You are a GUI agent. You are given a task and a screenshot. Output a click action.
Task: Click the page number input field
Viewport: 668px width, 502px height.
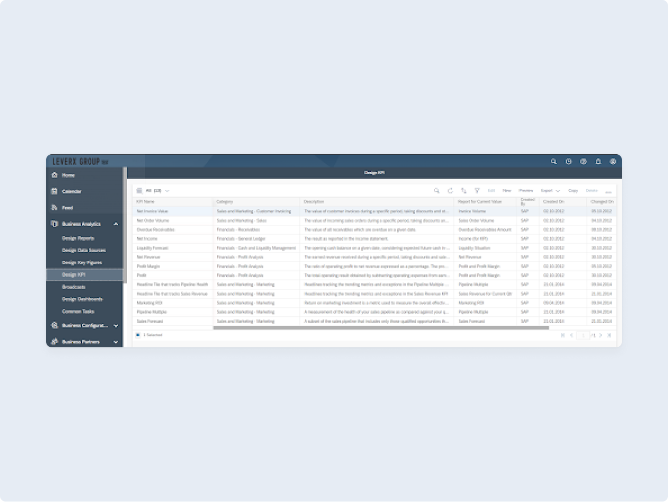[x=583, y=335]
